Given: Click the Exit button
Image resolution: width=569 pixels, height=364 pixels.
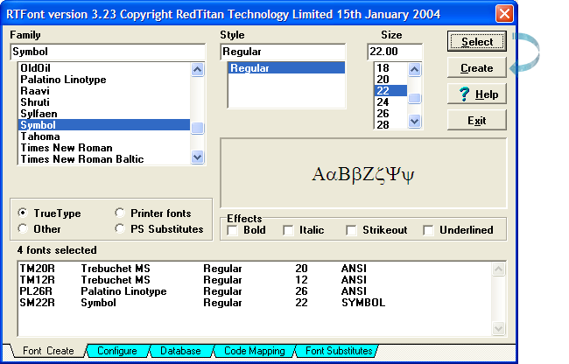Looking at the screenshot, I should (x=476, y=121).
